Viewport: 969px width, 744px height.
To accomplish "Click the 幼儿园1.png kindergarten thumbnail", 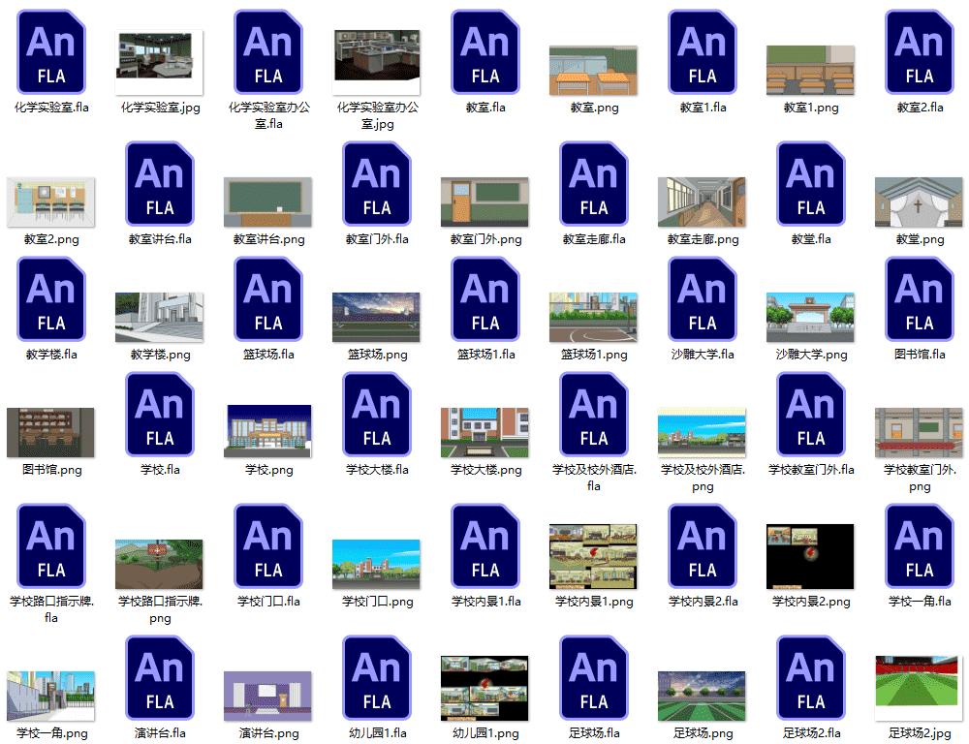I will point(485,688).
